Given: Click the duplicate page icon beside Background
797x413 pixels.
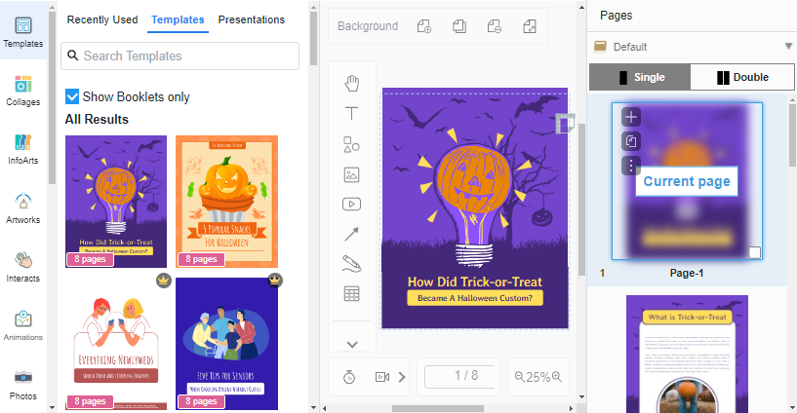Looking at the screenshot, I should pos(459,26).
